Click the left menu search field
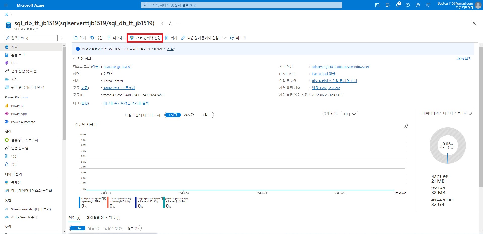This screenshot has width=483, height=234. (x=31, y=38)
